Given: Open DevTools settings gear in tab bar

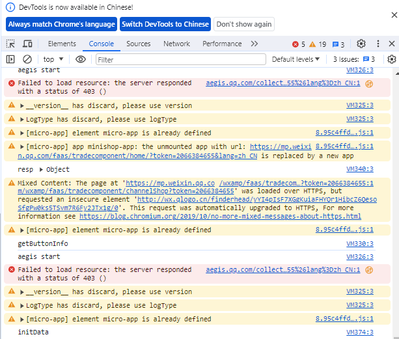Looking at the screenshot, I should [361, 44].
